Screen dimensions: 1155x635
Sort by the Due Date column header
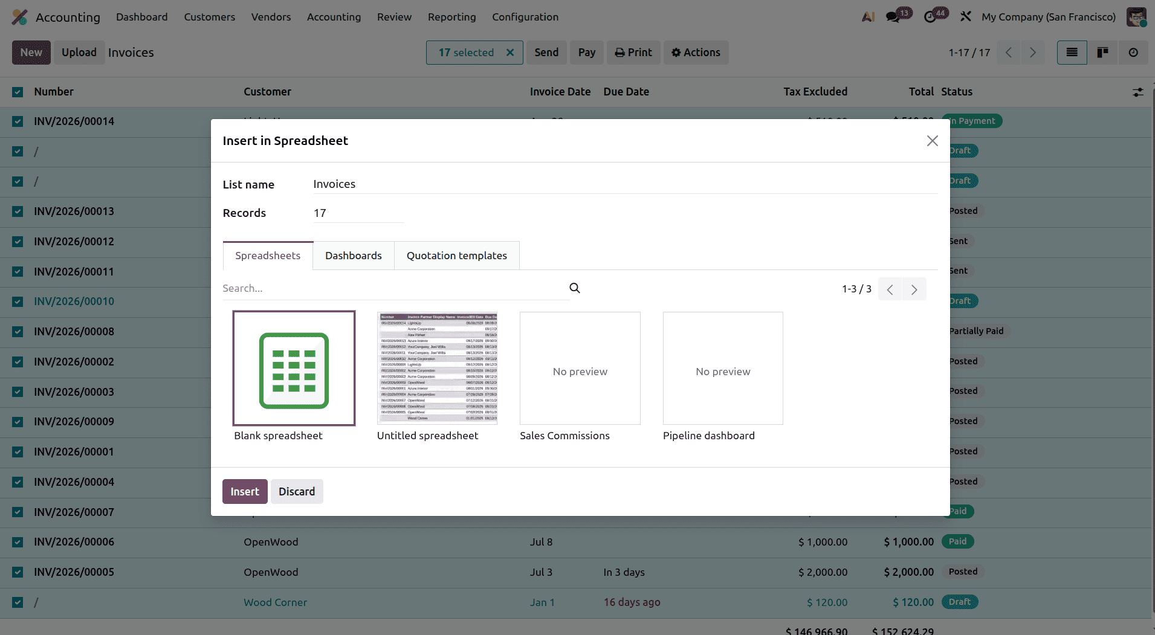click(626, 92)
